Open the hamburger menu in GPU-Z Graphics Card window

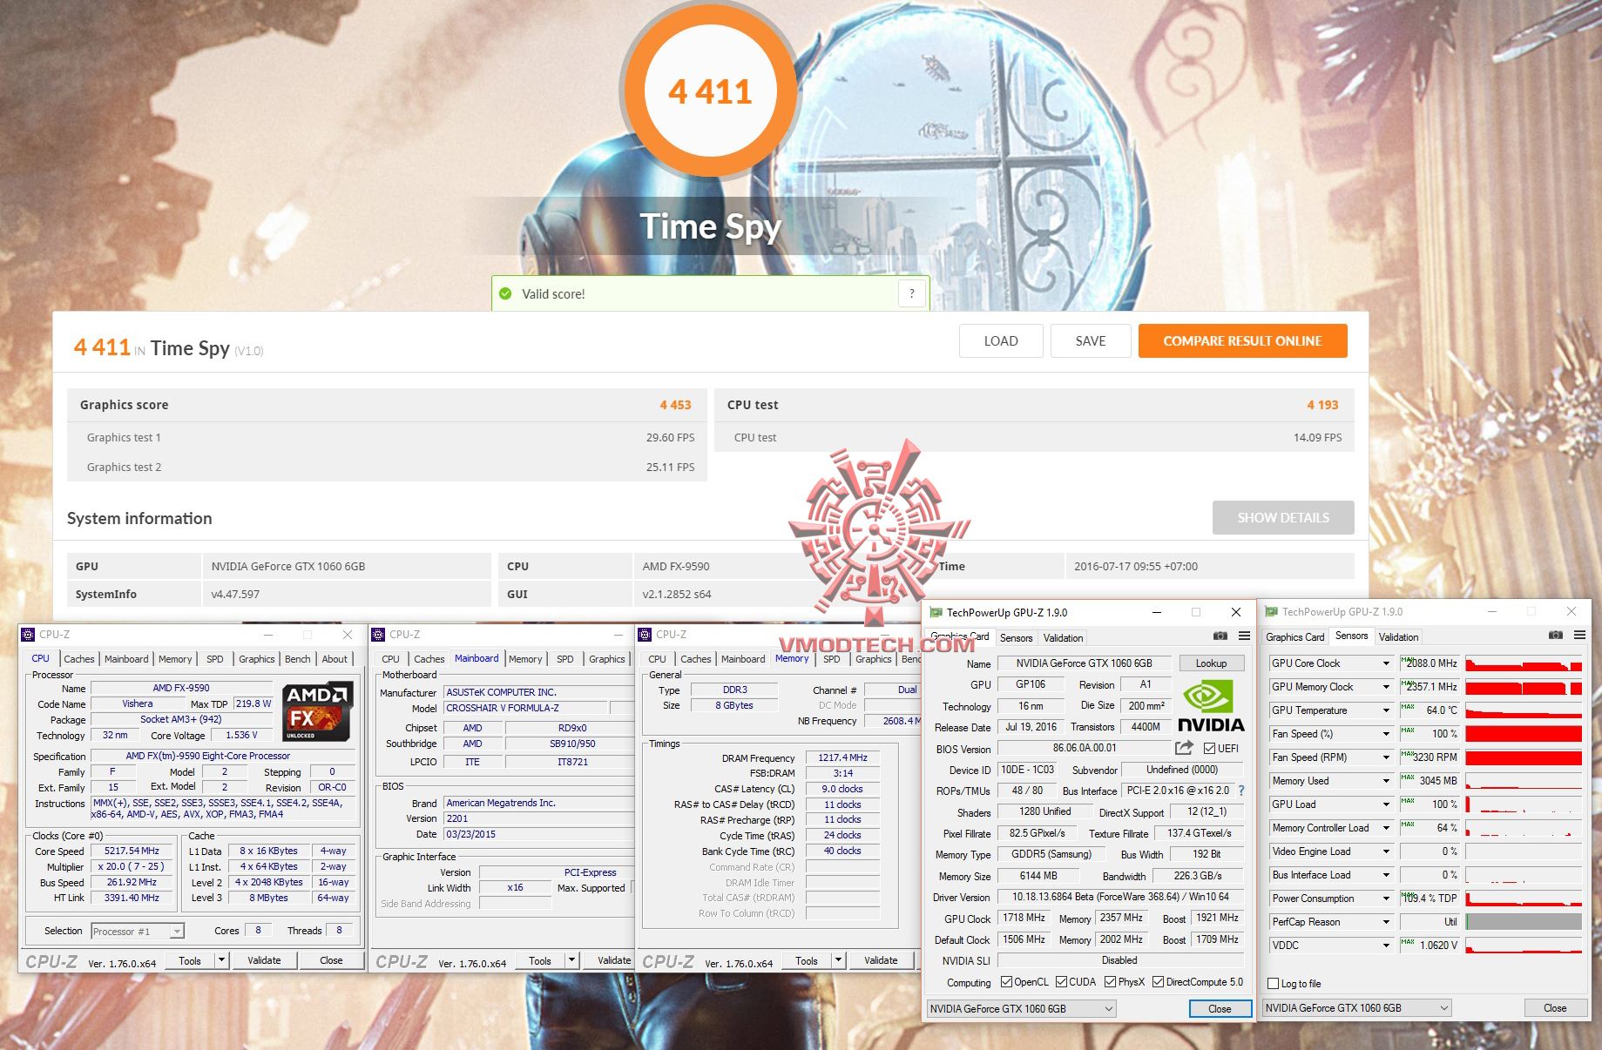coord(1244,636)
